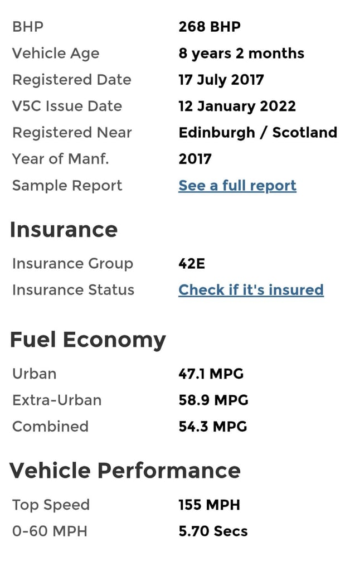Click the Year of Manf. 2017 value

[x=195, y=159]
